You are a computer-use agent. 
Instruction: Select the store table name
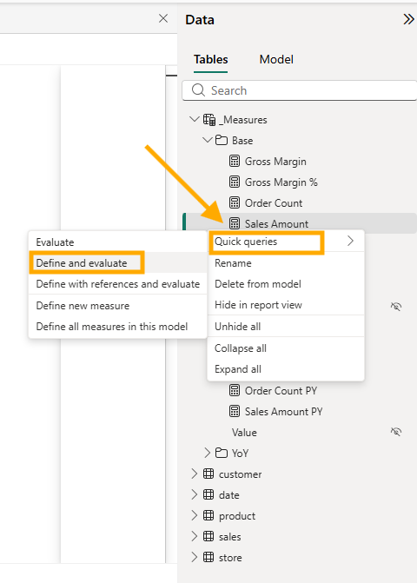point(230,557)
